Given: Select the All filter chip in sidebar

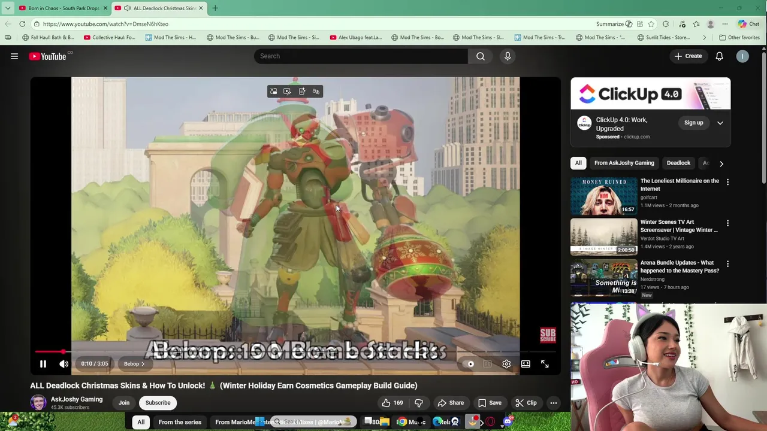Looking at the screenshot, I should 578,163.
